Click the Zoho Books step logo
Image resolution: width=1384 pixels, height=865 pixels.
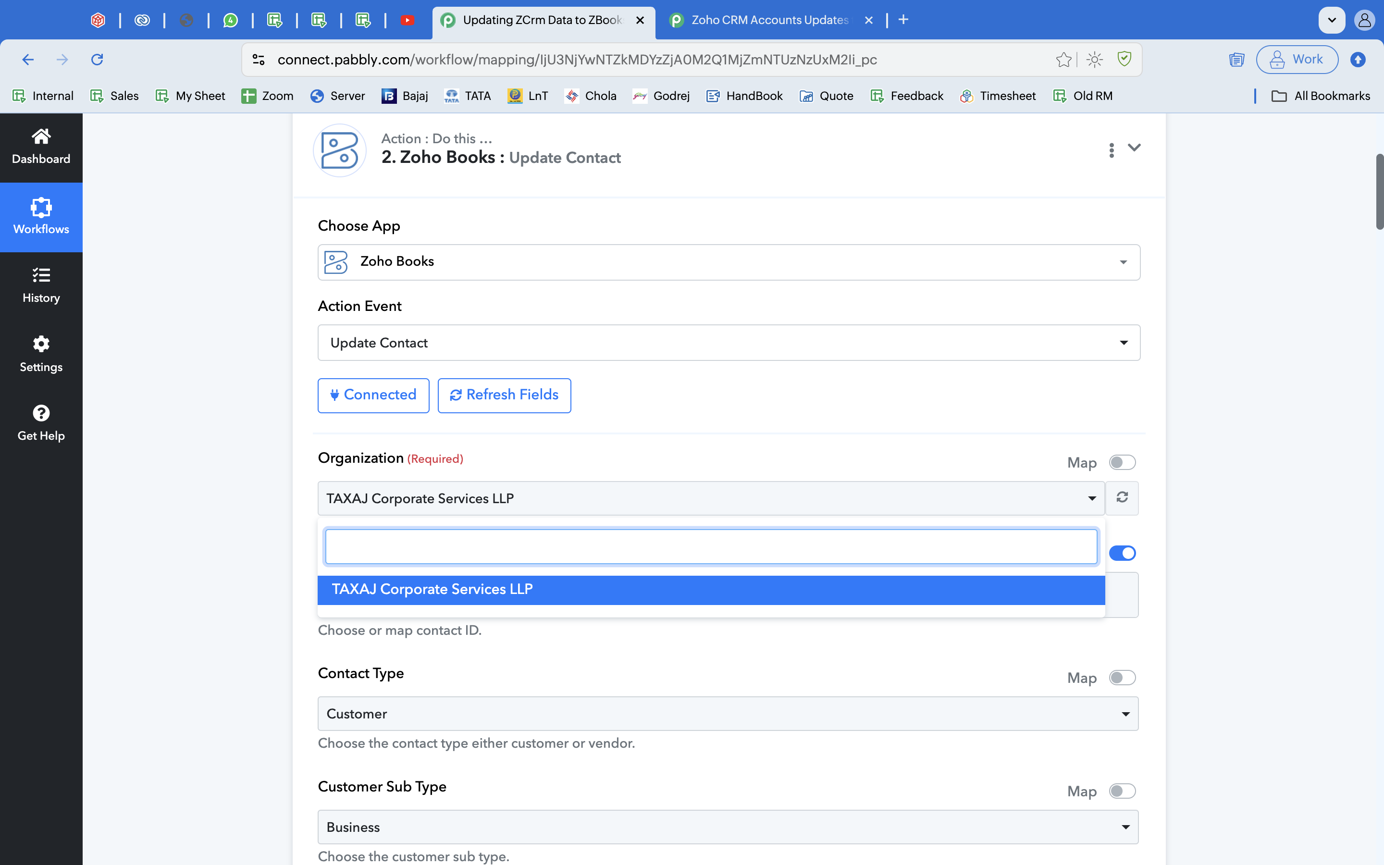point(340,150)
